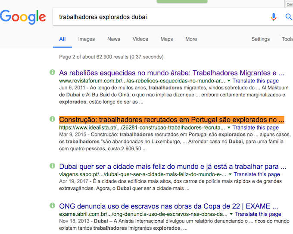
Task: Open highlighted 'Construção: trabalhadores recrutados' result
Action: tap(172, 120)
